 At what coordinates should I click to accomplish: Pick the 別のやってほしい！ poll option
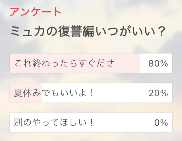[54, 123]
